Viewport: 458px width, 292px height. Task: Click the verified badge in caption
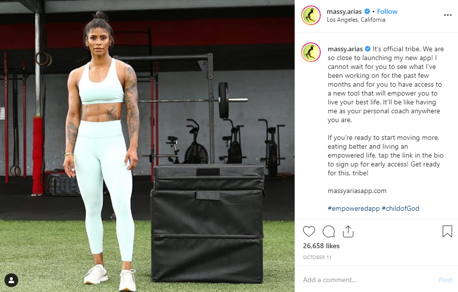368,49
